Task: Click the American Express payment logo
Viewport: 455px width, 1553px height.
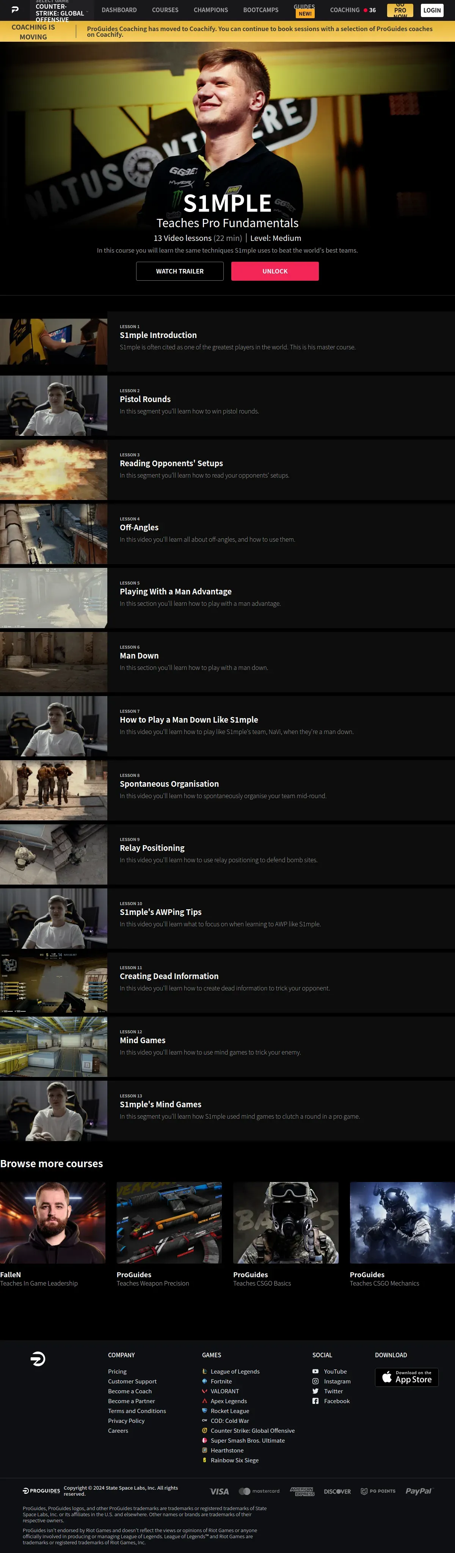Action: [x=302, y=1492]
